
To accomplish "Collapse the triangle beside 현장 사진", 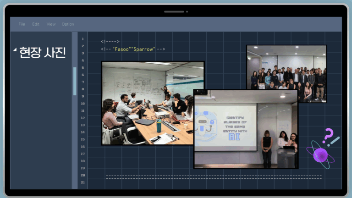I will (15, 49).
